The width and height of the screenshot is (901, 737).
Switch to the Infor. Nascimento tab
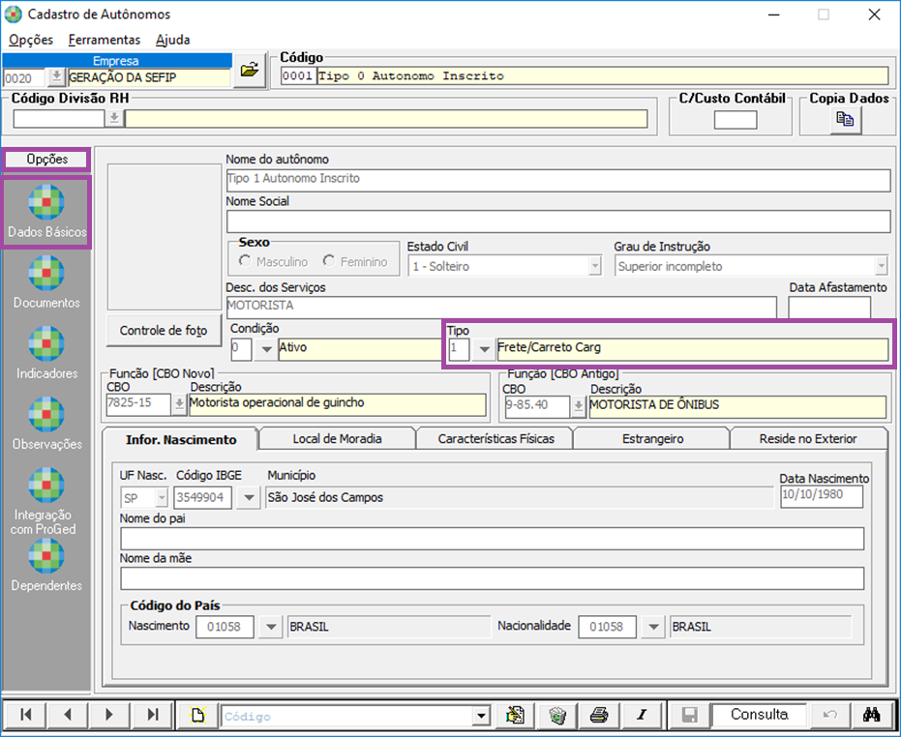click(x=181, y=439)
